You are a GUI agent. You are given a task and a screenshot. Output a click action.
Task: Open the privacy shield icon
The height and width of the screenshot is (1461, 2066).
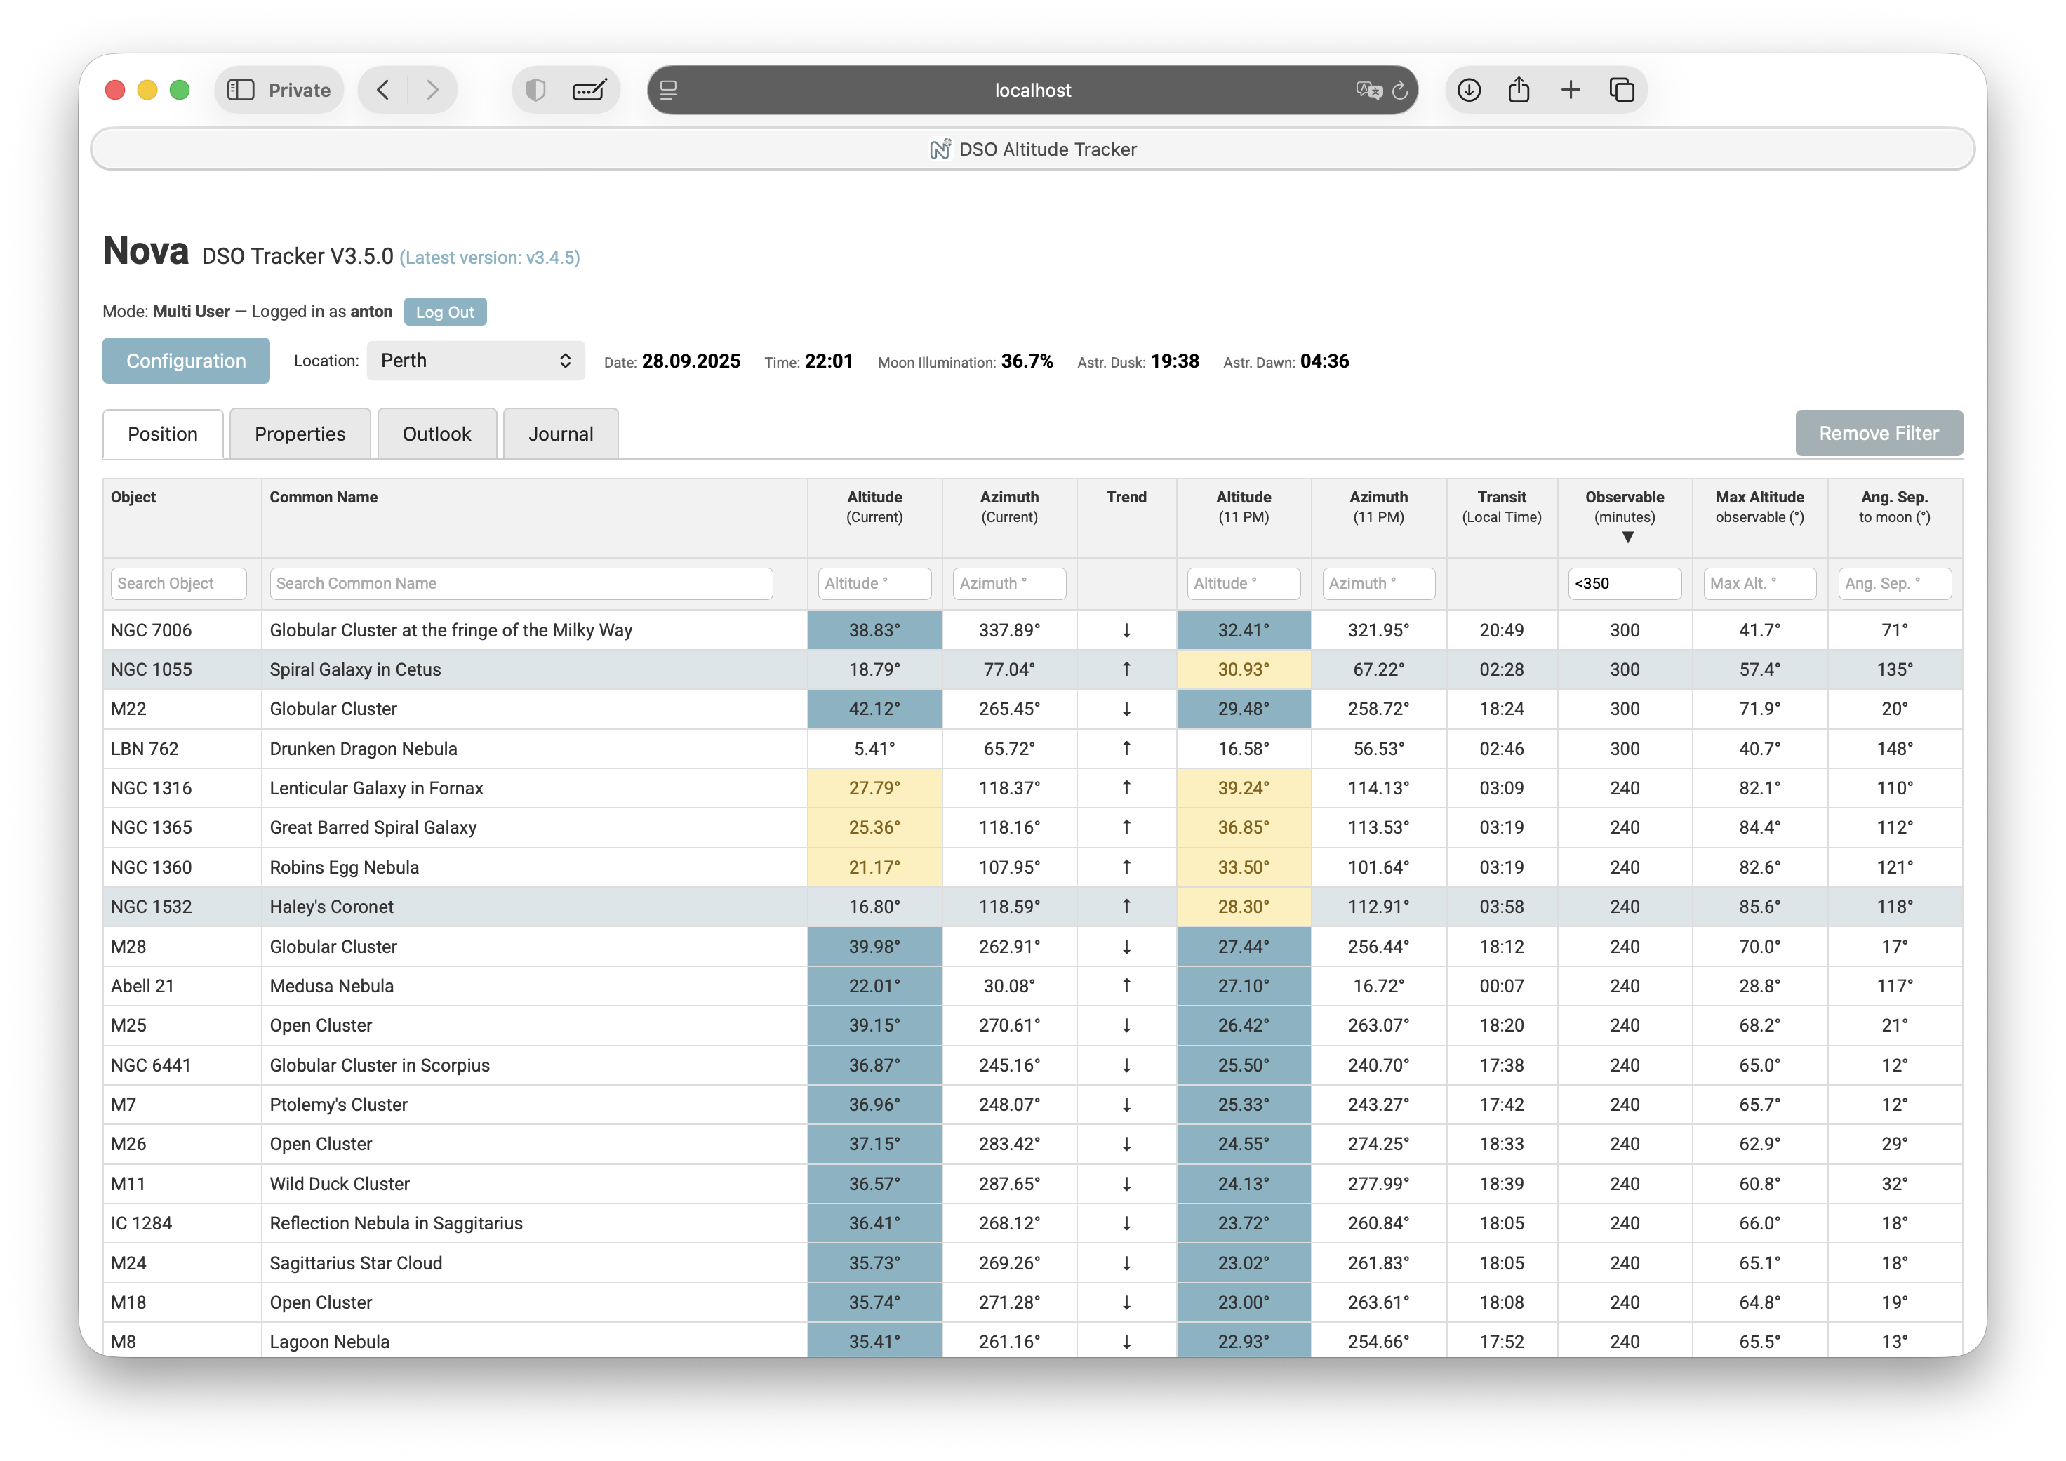tap(536, 90)
